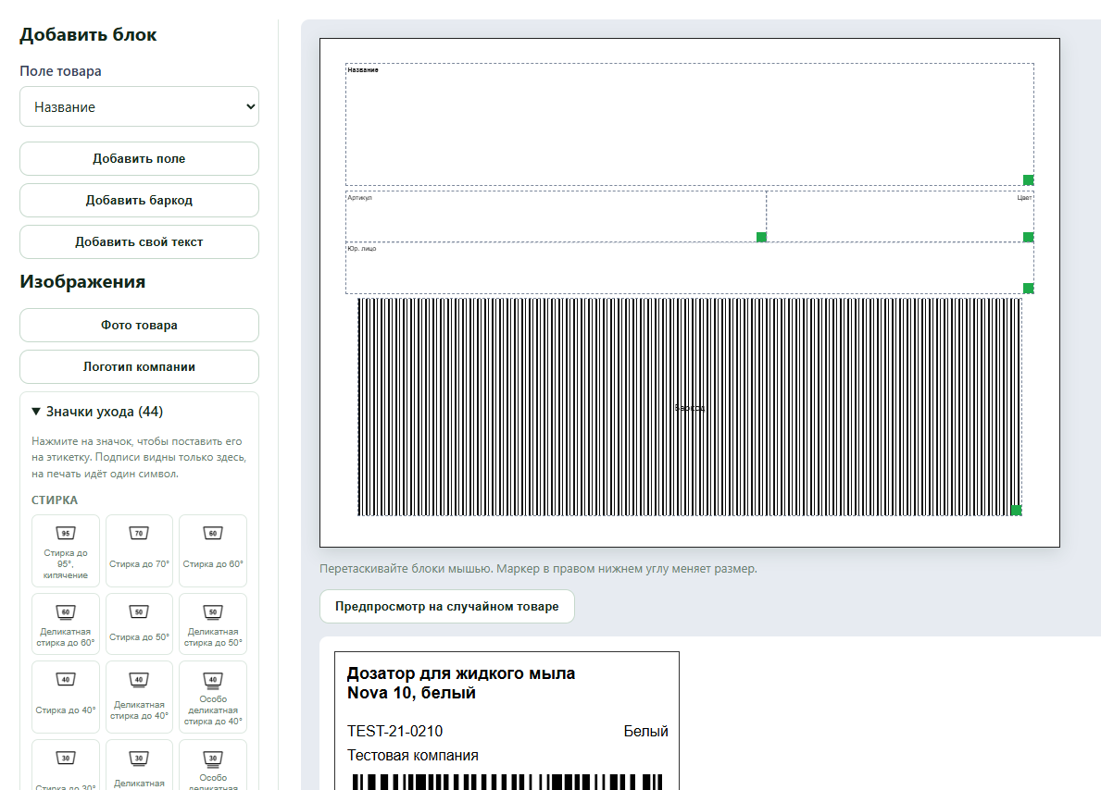Add the 'Деликатная' 30° wash icon

[139, 765]
